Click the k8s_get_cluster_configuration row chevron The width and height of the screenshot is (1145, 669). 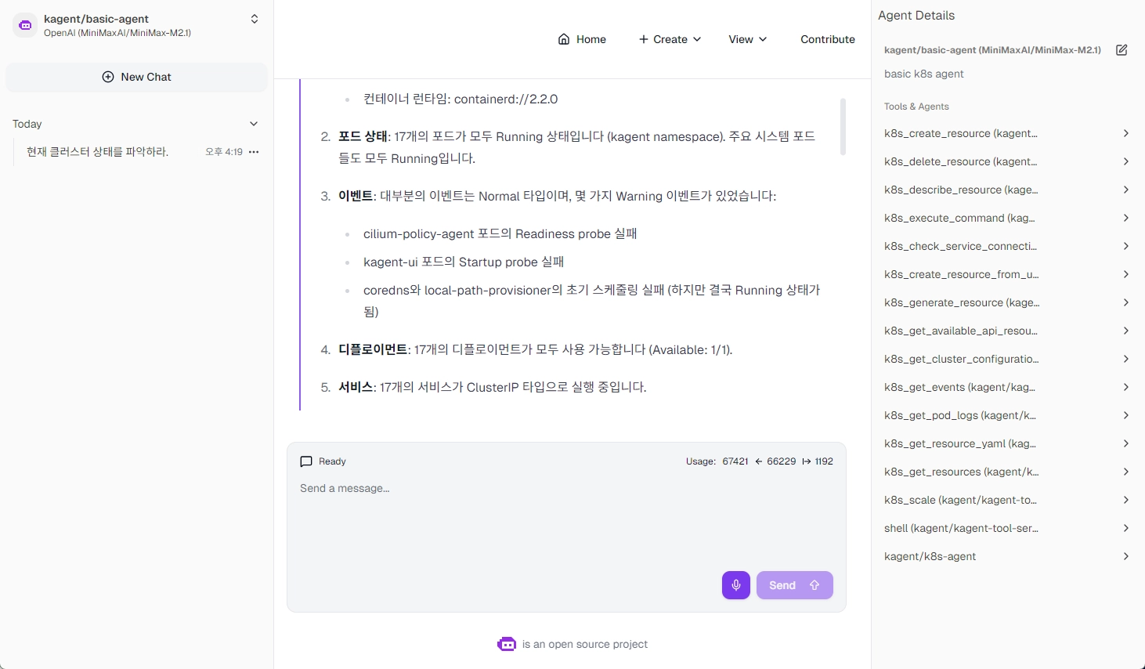1125,359
